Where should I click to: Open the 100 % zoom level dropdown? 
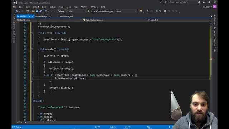coord(21,123)
